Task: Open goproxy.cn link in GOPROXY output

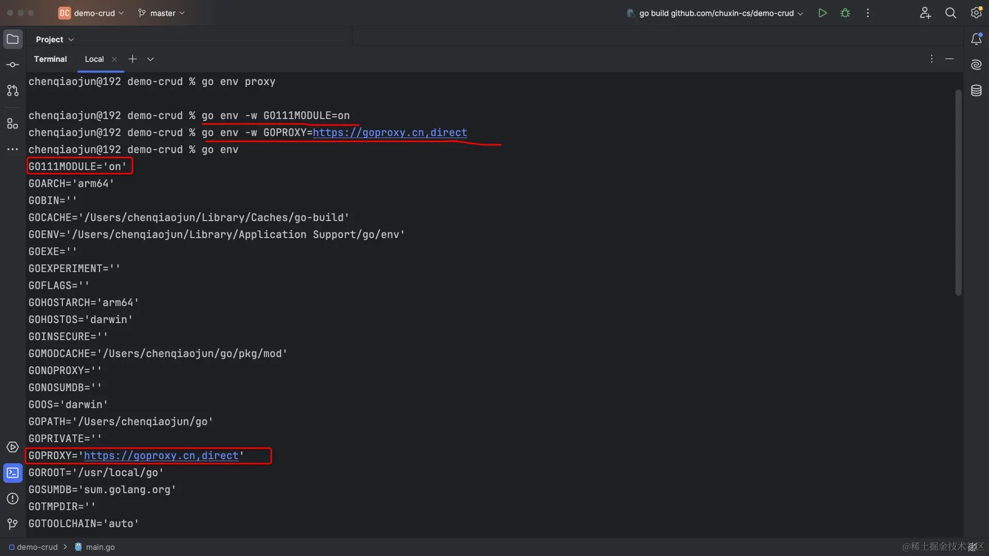Action: [x=161, y=456]
